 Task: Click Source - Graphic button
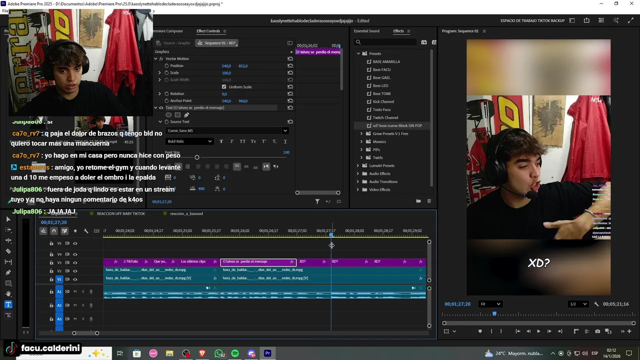[173, 43]
